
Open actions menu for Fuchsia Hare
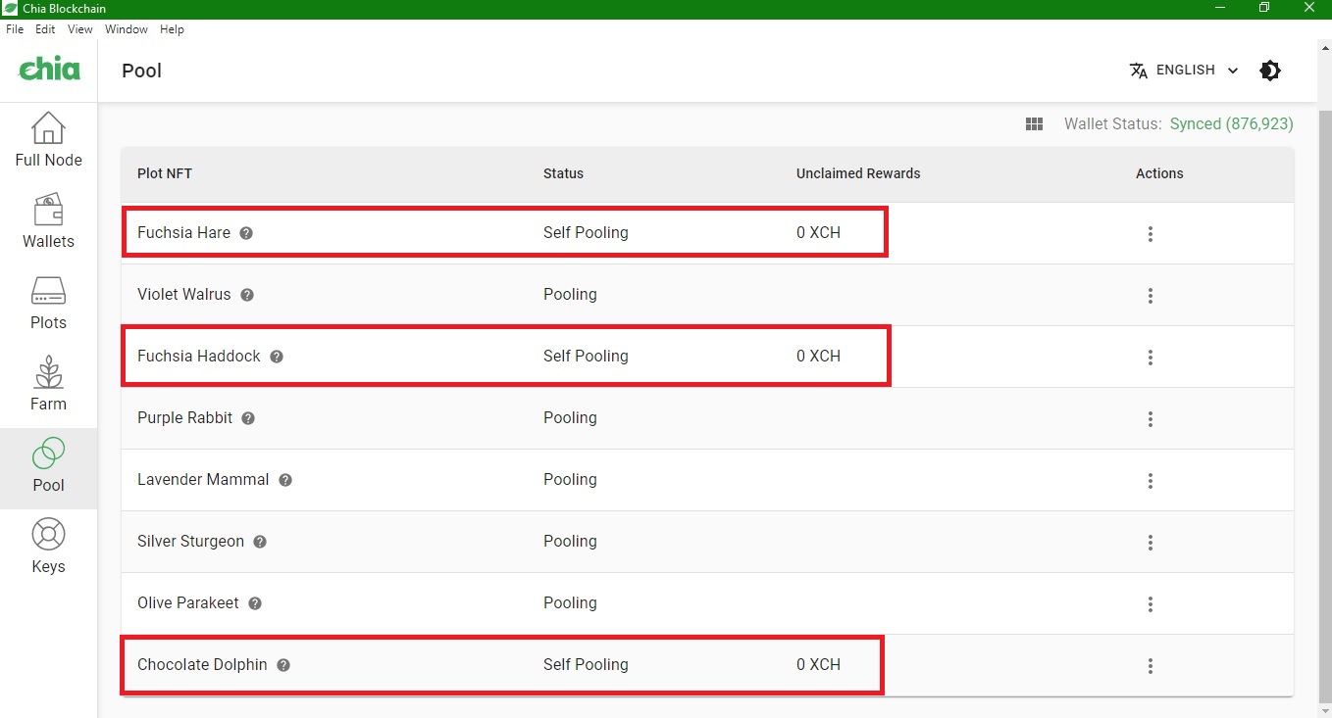coord(1150,234)
